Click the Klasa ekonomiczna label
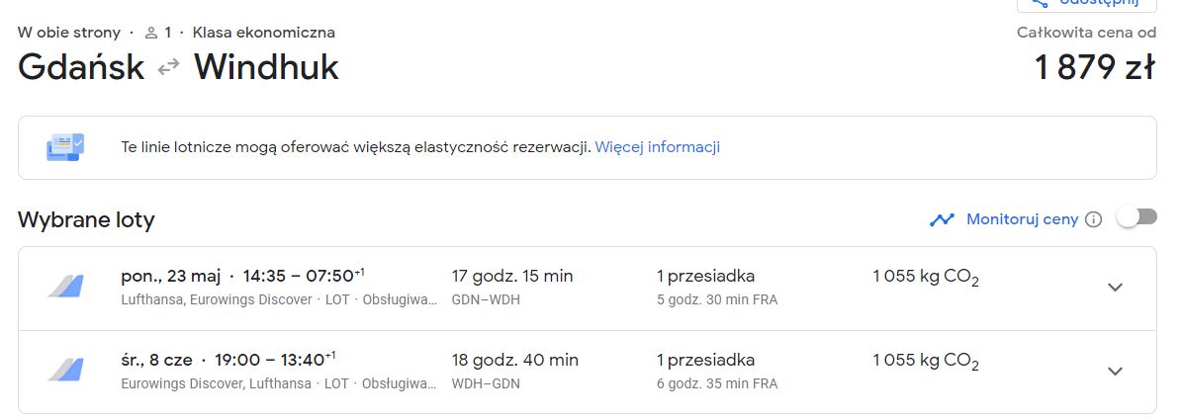The width and height of the screenshot is (1183, 419). click(x=264, y=34)
